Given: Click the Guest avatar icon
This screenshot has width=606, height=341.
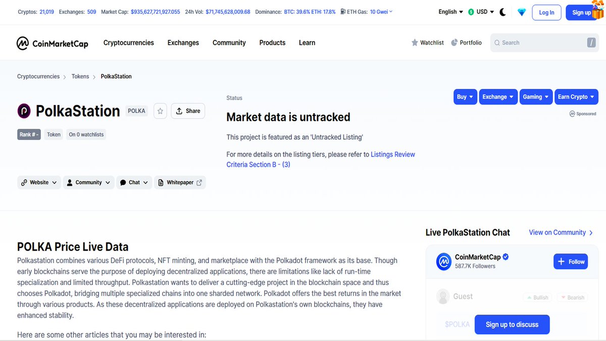Looking at the screenshot, I should 443,296.
